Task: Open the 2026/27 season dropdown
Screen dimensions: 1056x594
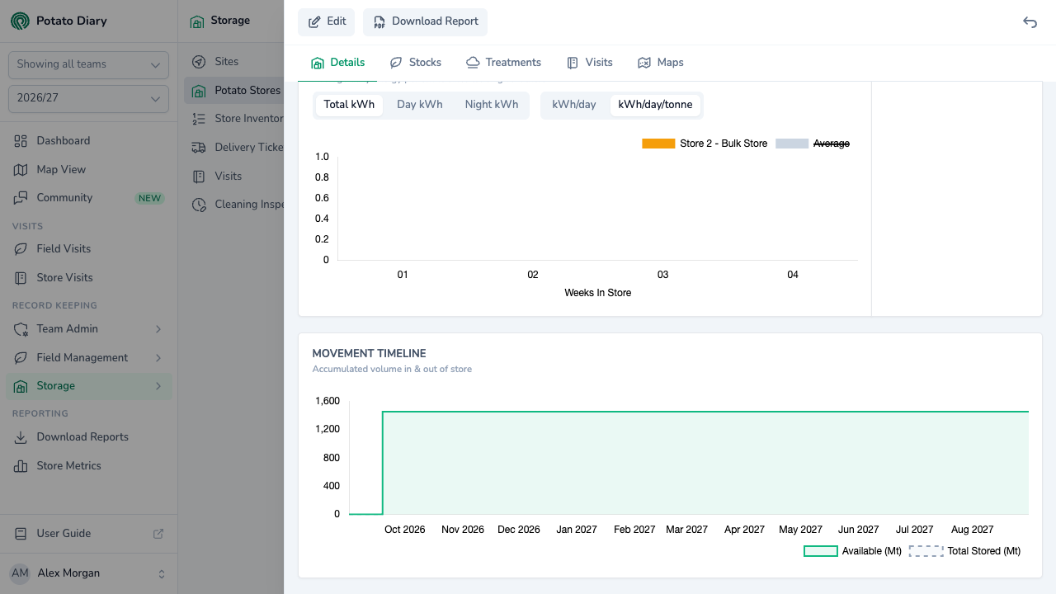Action: pyautogui.click(x=88, y=98)
